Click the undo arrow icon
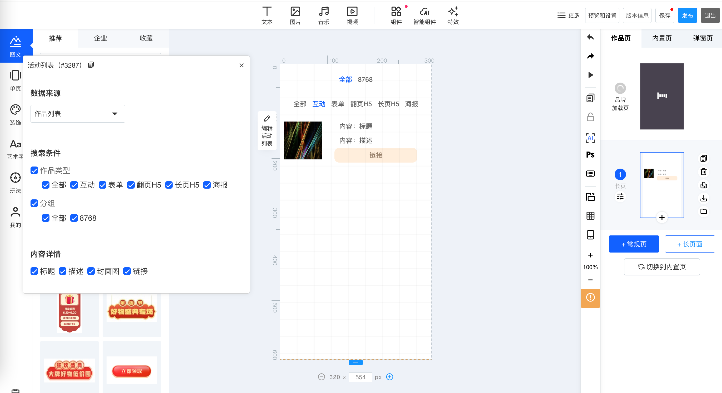This screenshot has height=393, width=722. (x=590, y=37)
